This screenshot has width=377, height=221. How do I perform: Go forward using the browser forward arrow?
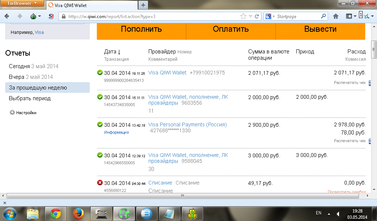20,16
